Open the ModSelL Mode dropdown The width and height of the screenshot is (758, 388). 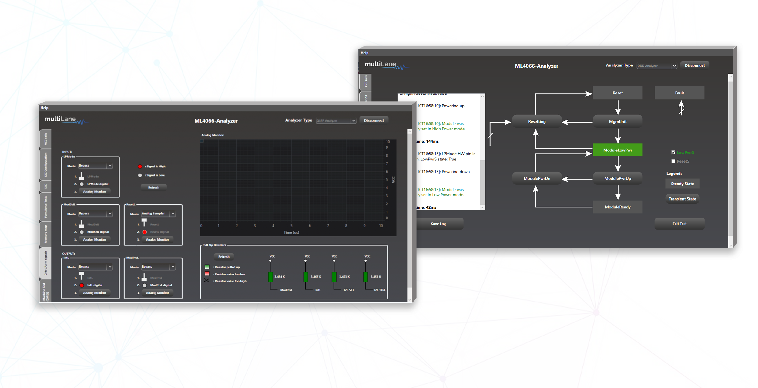tap(95, 214)
